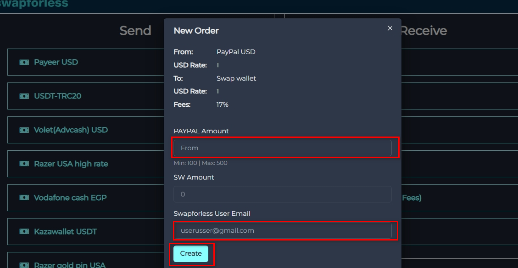Click the Vodafone cash EGP money icon
The width and height of the screenshot is (518, 268).
[24, 197]
